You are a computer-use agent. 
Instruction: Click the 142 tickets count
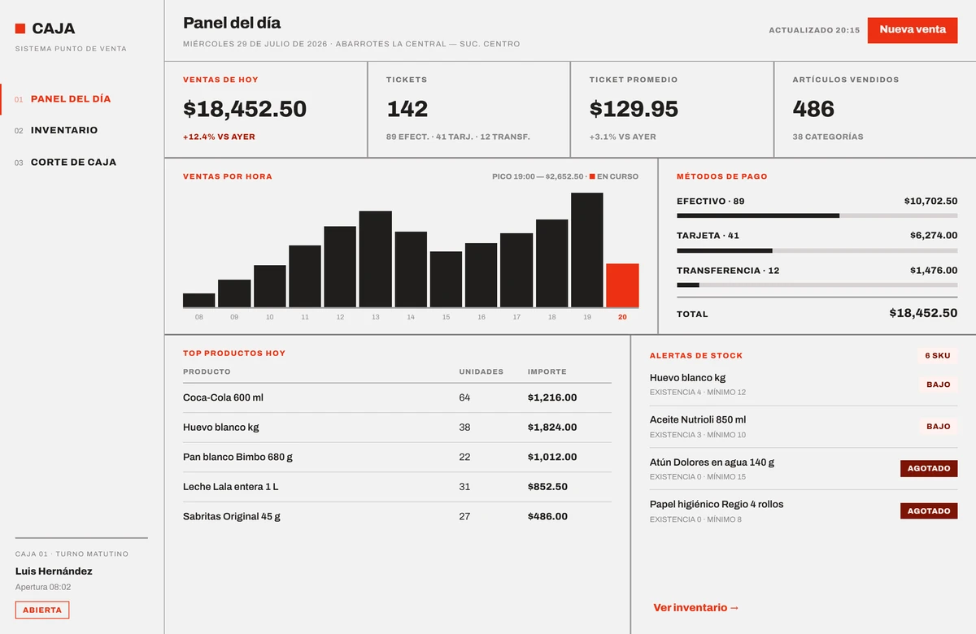407,109
